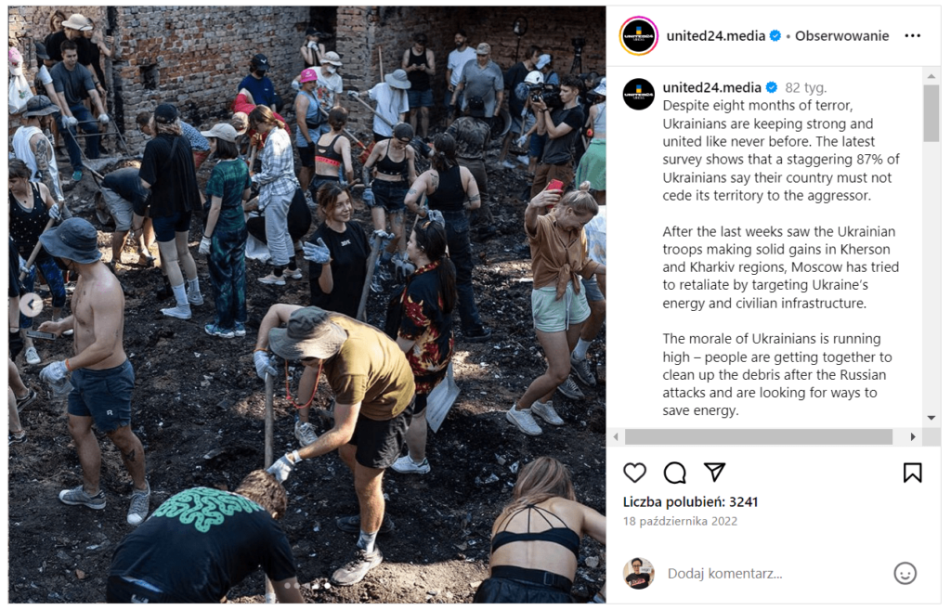
Task: Open the united24.media header profile avatar
Action: tap(638, 36)
